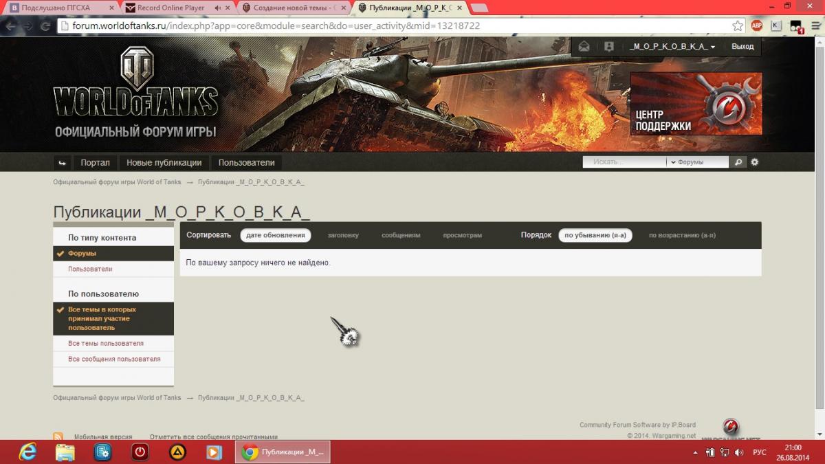Click the Chrome Публикации taskbar button
This screenshot has width=825, height=464.
click(x=283, y=452)
